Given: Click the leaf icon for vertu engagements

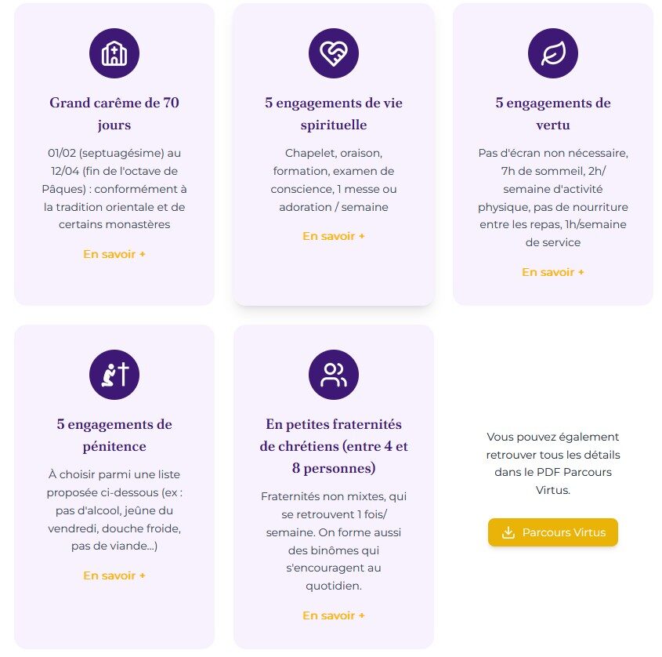Looking at the screenshot, I should click(553, 54).
